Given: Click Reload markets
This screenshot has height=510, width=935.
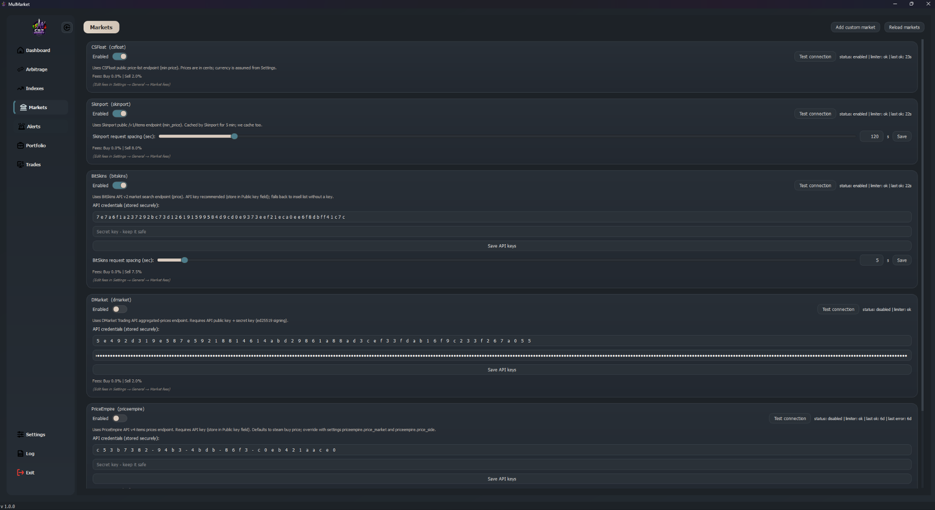Looking at the screenshot, I should 904,27.
